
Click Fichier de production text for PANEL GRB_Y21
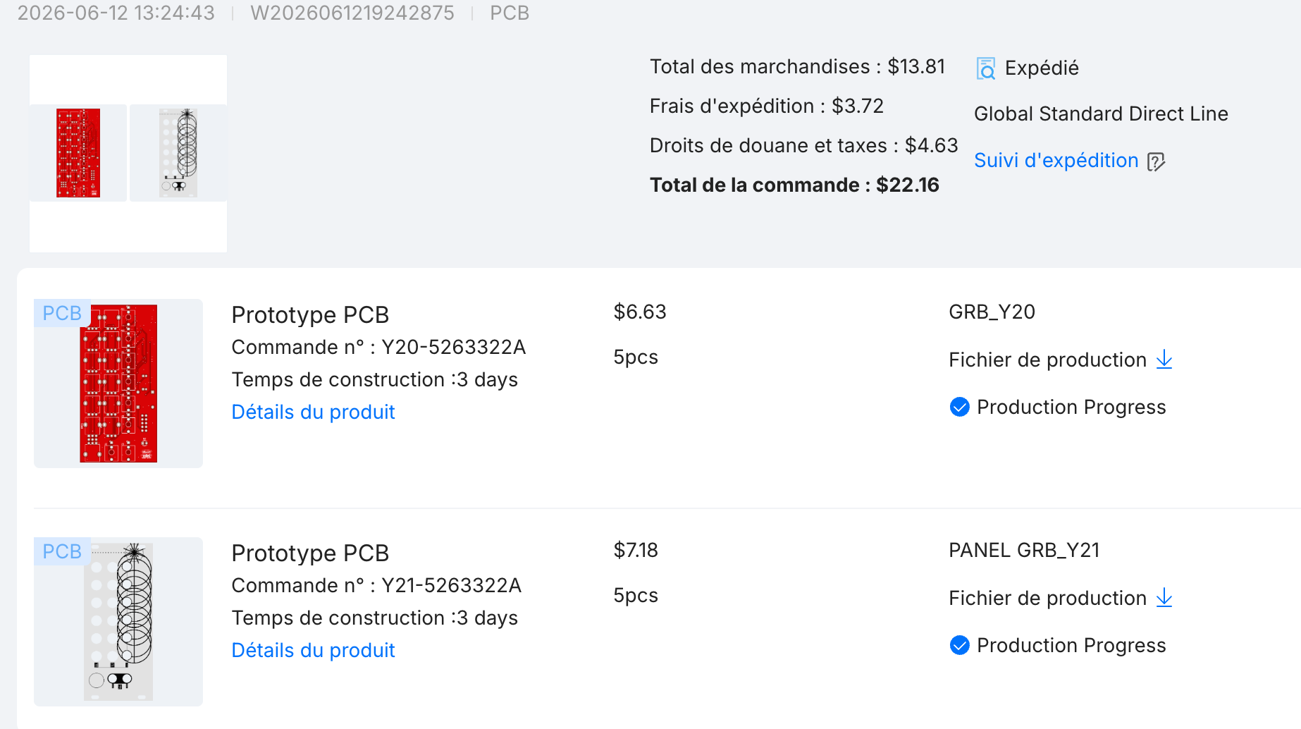[x=1047, y=598]
